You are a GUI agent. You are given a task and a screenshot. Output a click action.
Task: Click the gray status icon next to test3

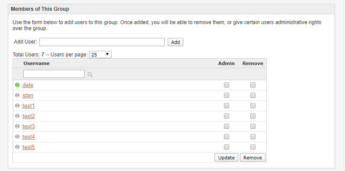click(x=17, y=126)
